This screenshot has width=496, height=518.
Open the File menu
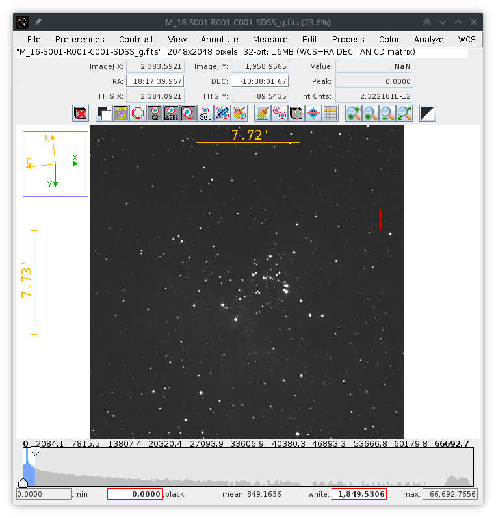34,39
